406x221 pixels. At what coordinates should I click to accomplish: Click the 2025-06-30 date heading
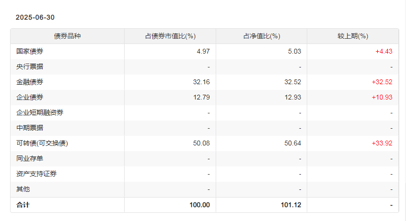[35, 17]
